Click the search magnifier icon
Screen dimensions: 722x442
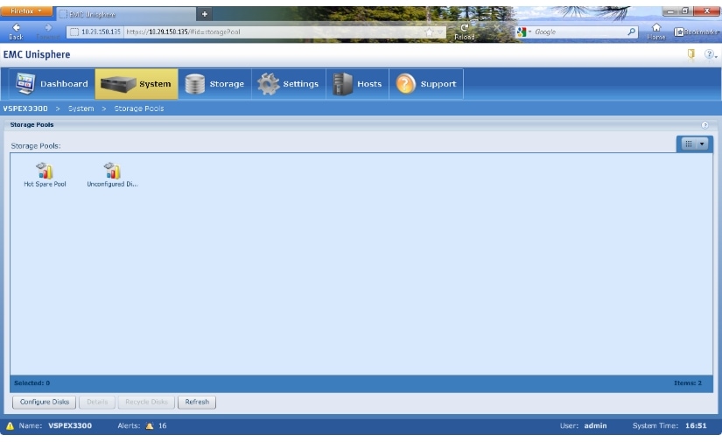pos(631,32)
